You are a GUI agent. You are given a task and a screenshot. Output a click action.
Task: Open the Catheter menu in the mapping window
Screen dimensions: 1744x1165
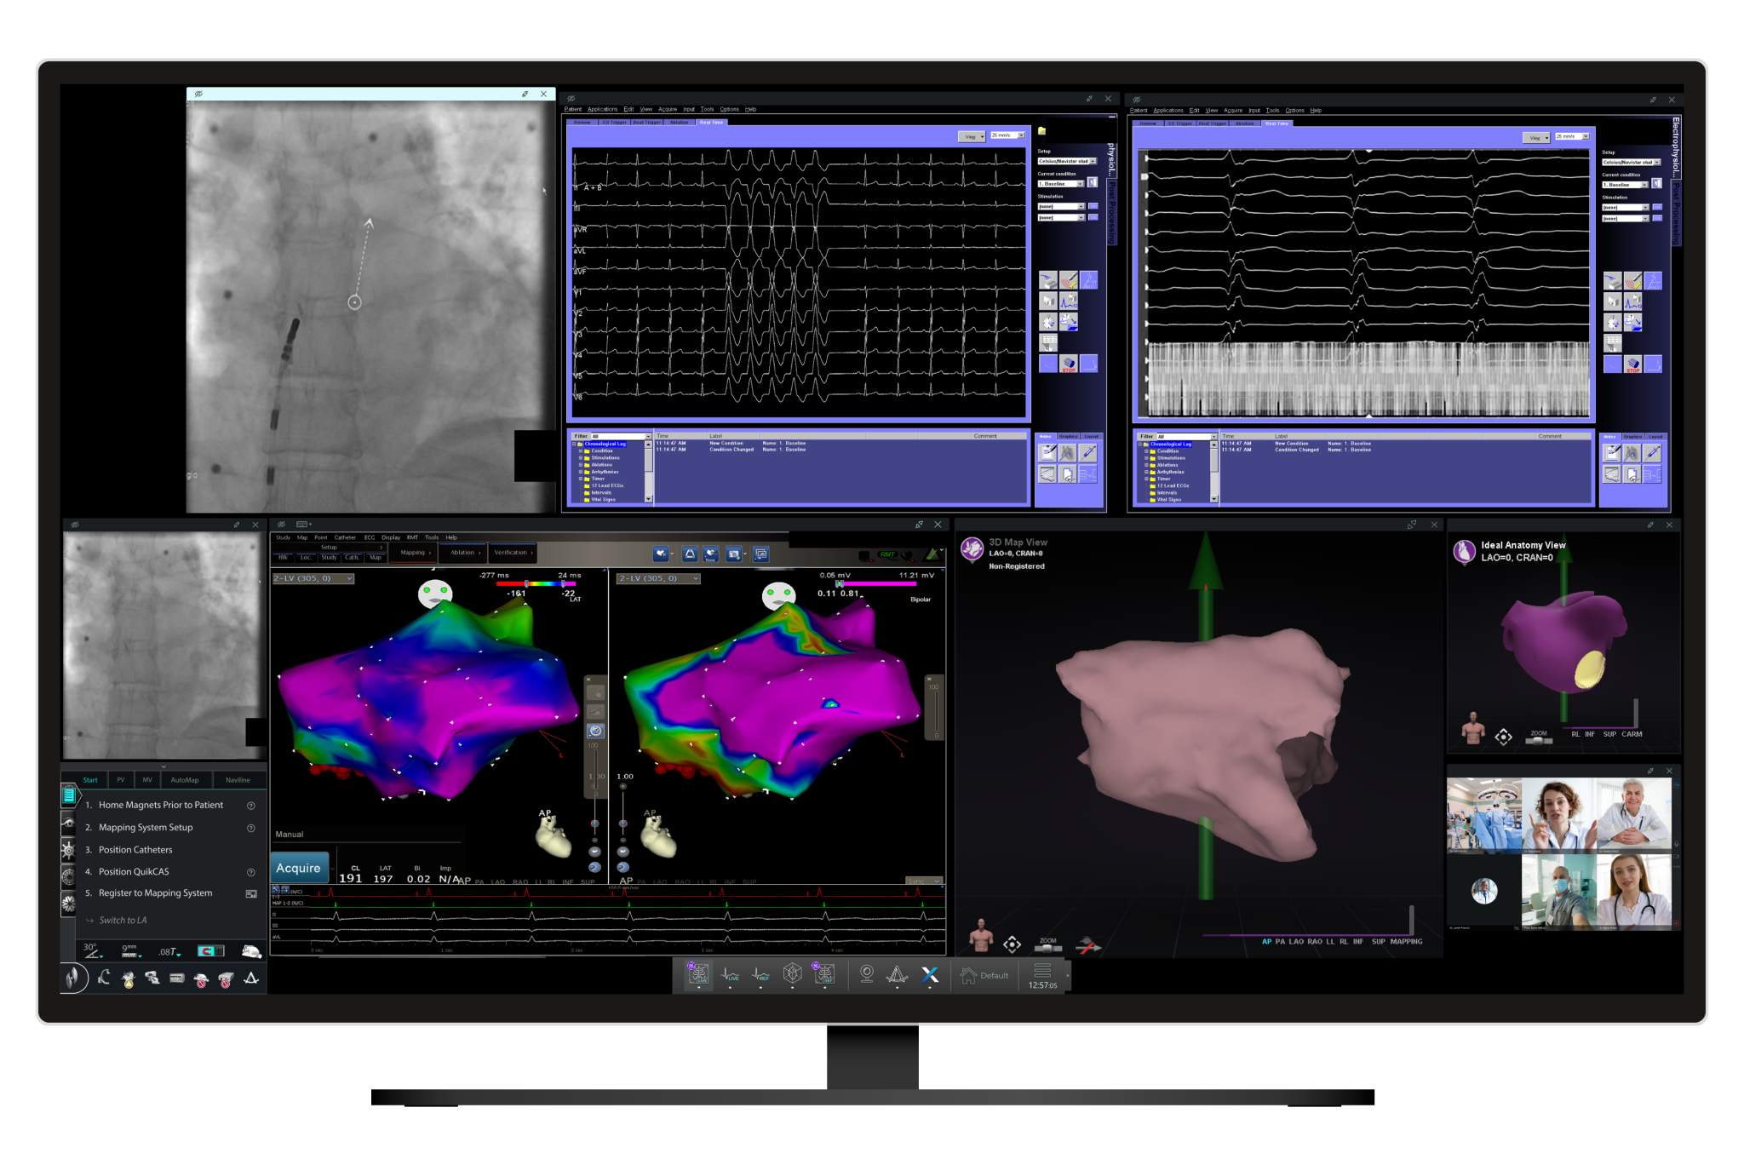pyautogui.click(x=345, y=537)
